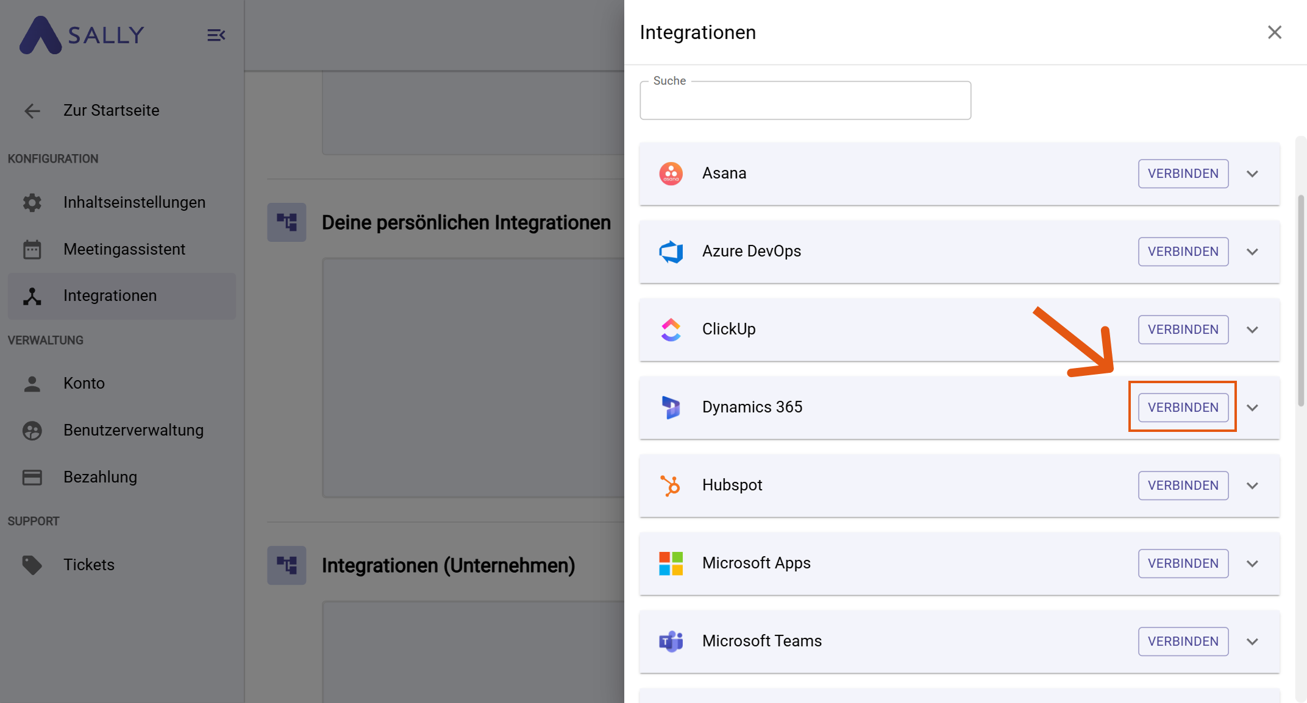
Task: Click the Sally logo
Action: [82, 35]
